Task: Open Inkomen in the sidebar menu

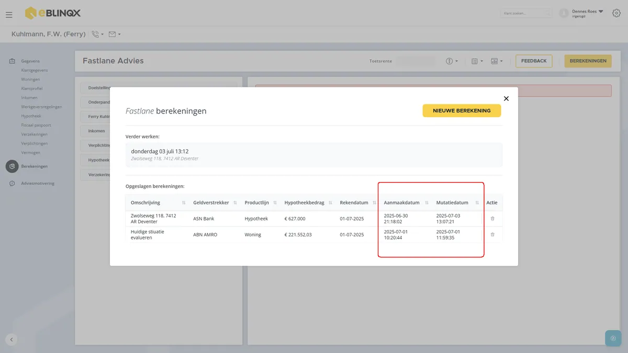Action: tap(29, 98)
